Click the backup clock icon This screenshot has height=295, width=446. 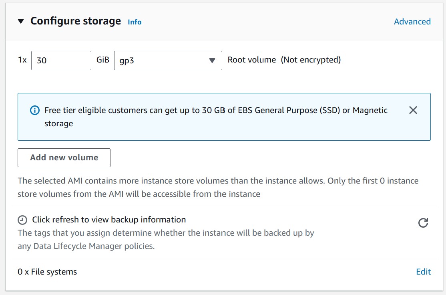pos(23,220)
